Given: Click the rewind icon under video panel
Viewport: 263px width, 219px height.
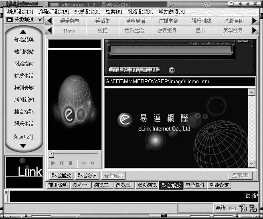Looking at the screenshot, I should (x=92, y=163).
